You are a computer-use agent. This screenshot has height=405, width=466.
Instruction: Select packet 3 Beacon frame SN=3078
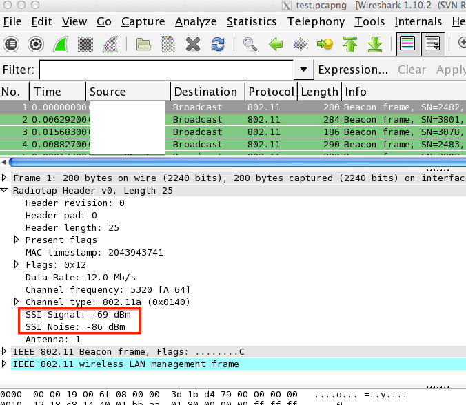click(x=233, y=132)
